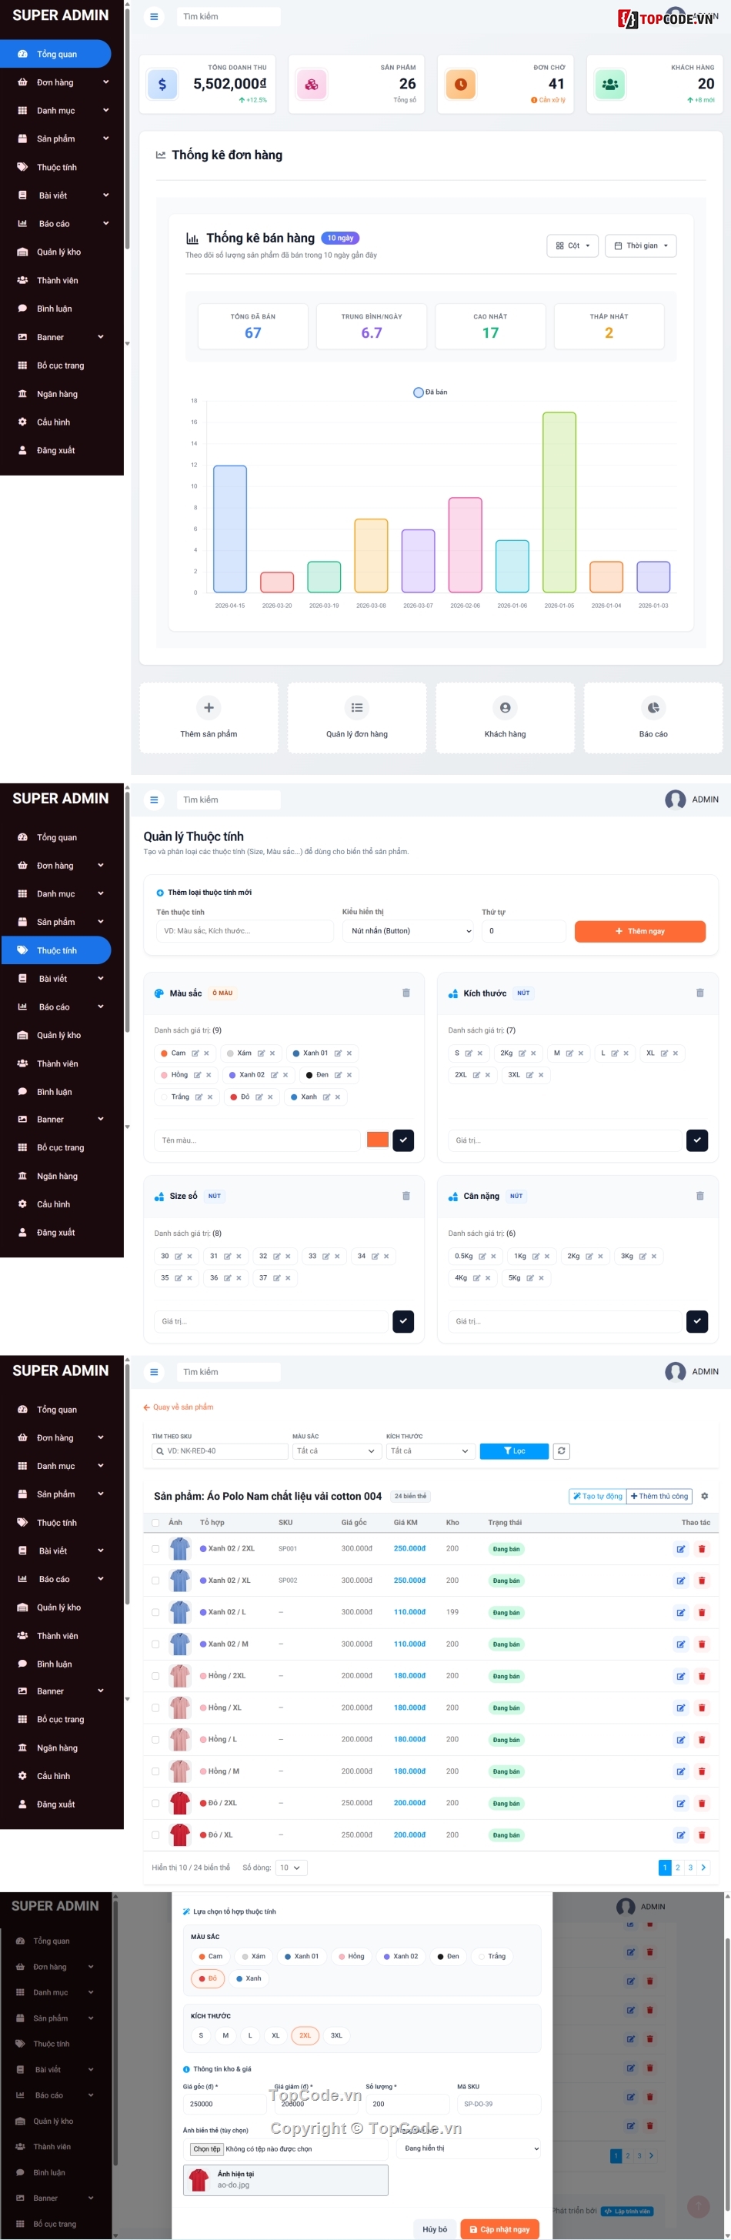Focus the Tên màu input field

click(257, 1140)
